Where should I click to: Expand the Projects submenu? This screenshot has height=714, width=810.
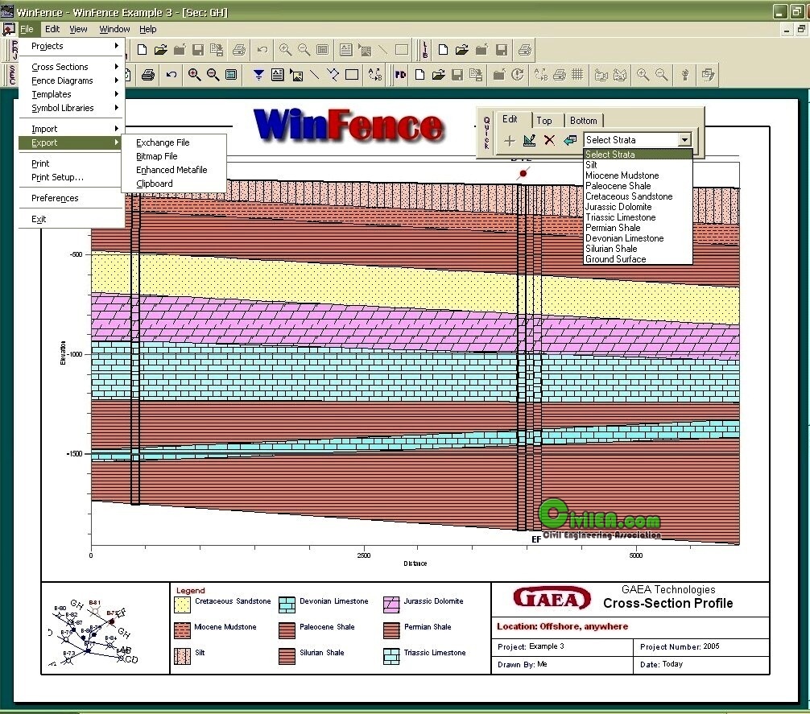[x=72, y=46]
